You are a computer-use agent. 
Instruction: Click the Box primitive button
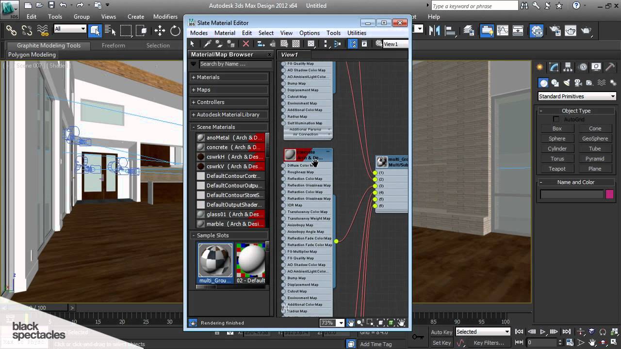(x=557, y=128)
